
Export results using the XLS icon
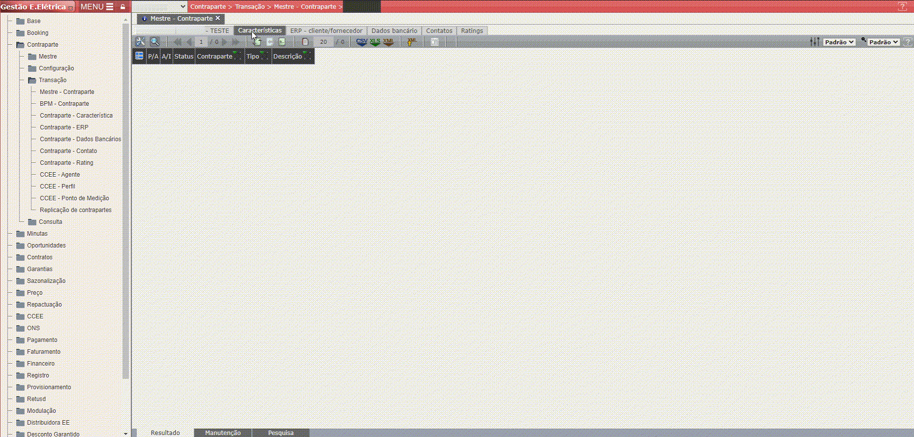pos(375,42)
